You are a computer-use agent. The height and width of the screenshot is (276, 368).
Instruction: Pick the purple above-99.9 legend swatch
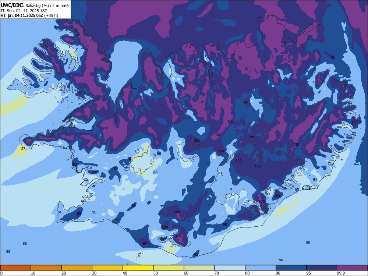pyautogui.click(x=352, y=268)
